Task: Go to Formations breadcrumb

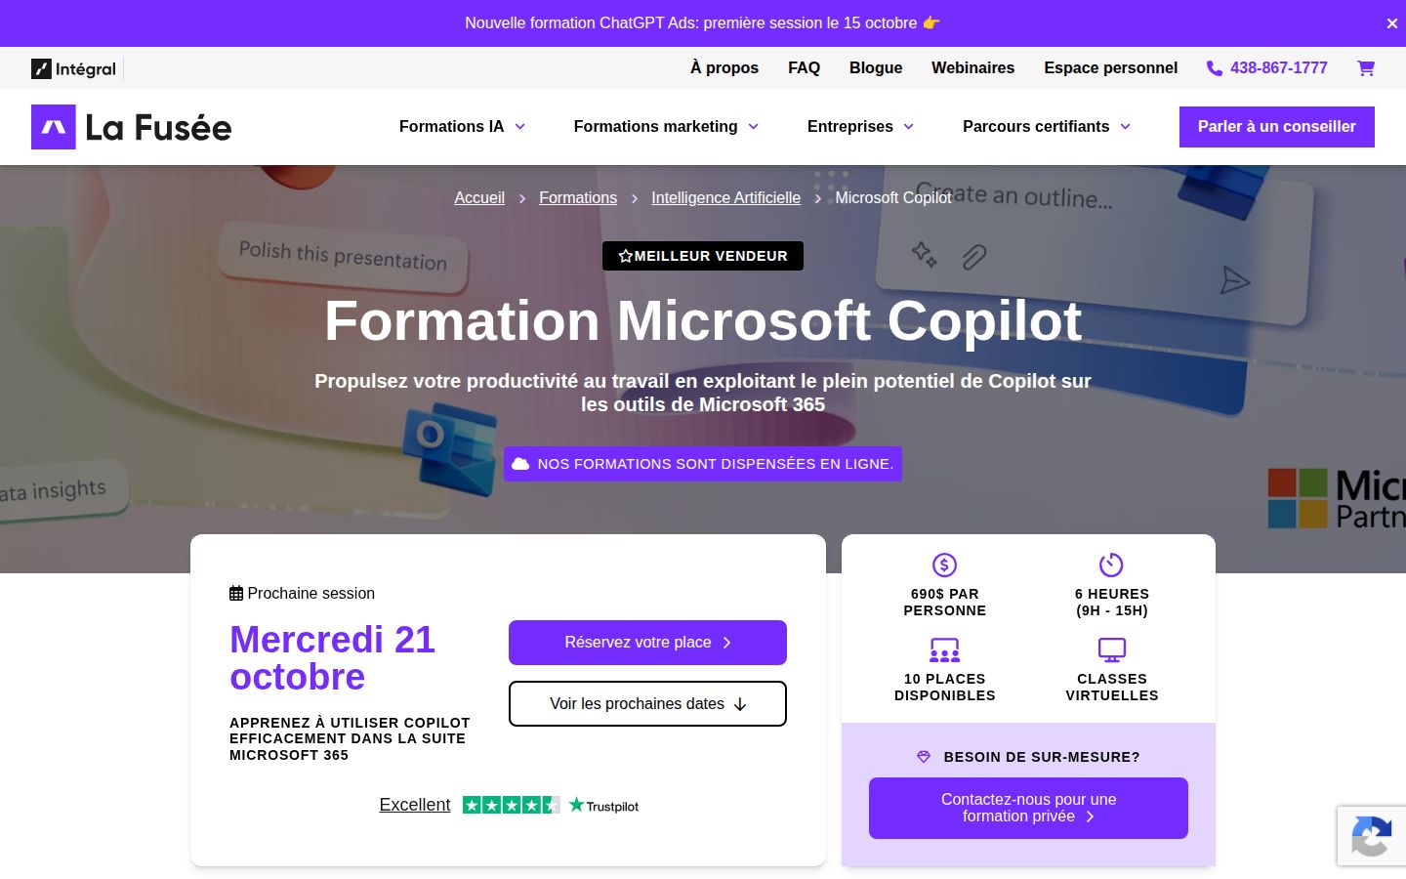Action: tap(578, 198)
